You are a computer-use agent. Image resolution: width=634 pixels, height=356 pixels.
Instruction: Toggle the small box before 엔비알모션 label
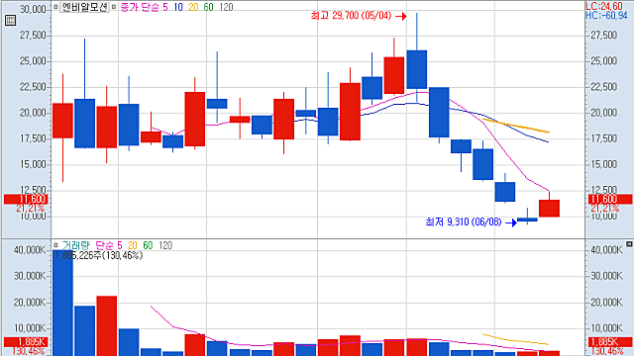(x=55, y=7)
